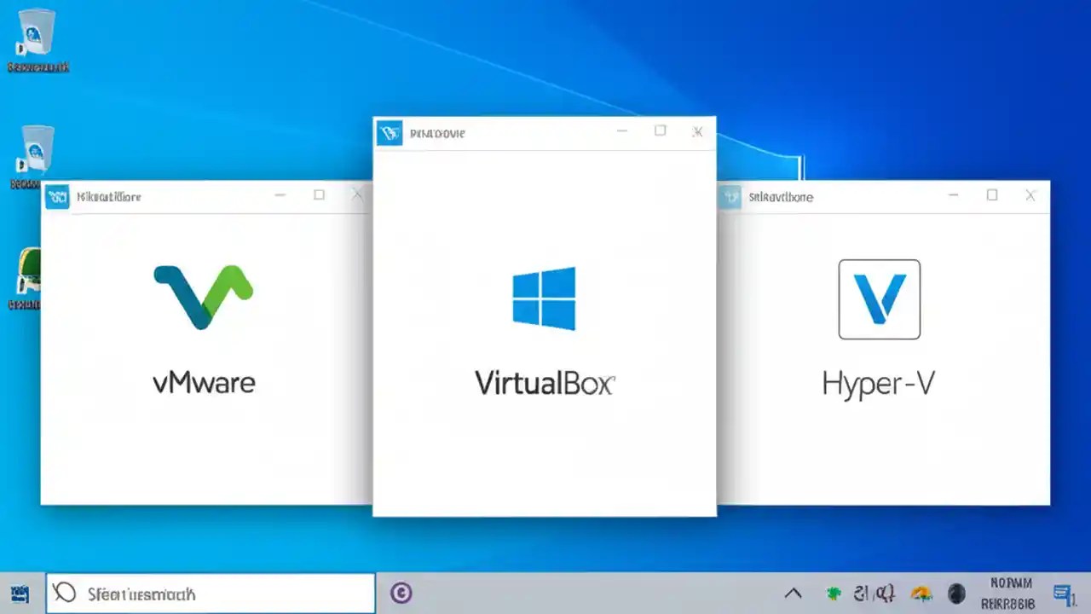Image resolution: width=1091 pixels, height=614 pixels.
Task: Click the Start button on the taskbar
Action: [x=20, y=593]
